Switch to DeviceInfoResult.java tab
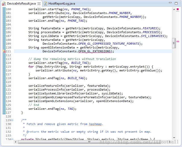 tap(21, 4)
